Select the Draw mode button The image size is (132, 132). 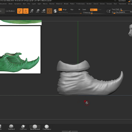click(x=26, y=11)
